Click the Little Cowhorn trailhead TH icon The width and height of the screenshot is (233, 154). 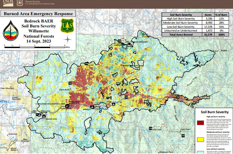[119, 41]
